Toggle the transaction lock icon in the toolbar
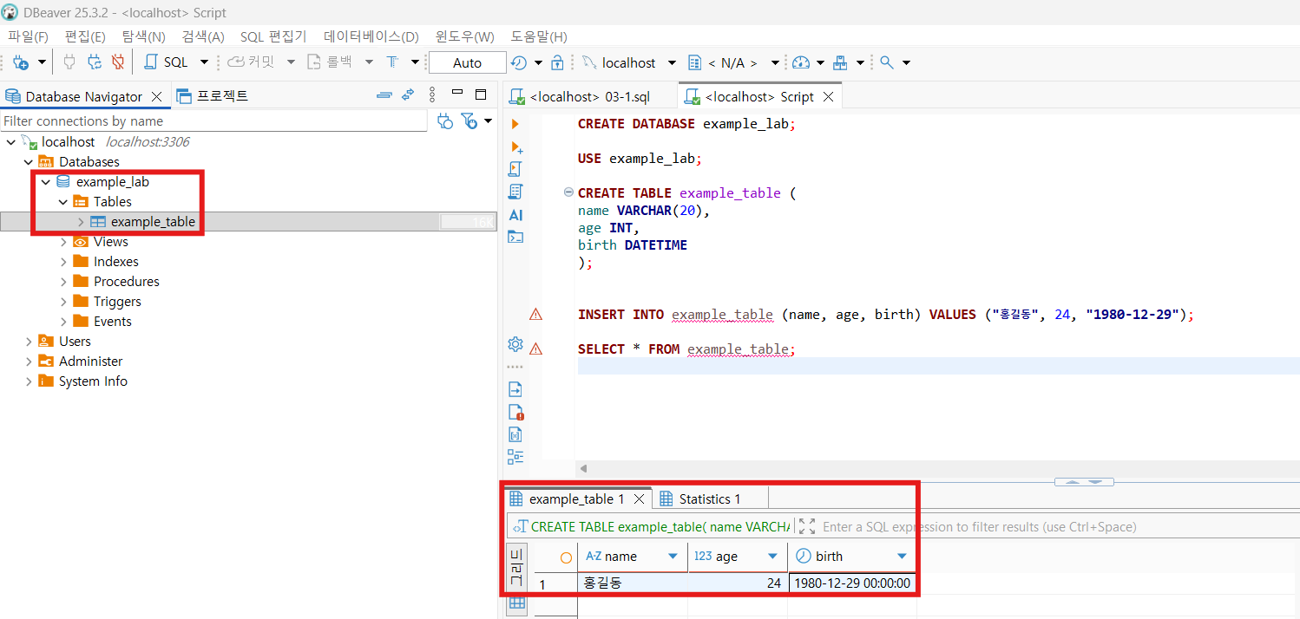Image resolution: width=1300 pixels, height=619 pixels. click(x=558, y=62)
